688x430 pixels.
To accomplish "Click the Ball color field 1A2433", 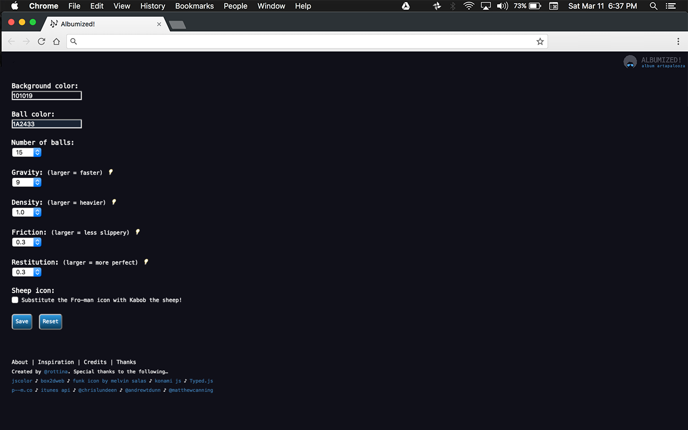I will (47, 124).
